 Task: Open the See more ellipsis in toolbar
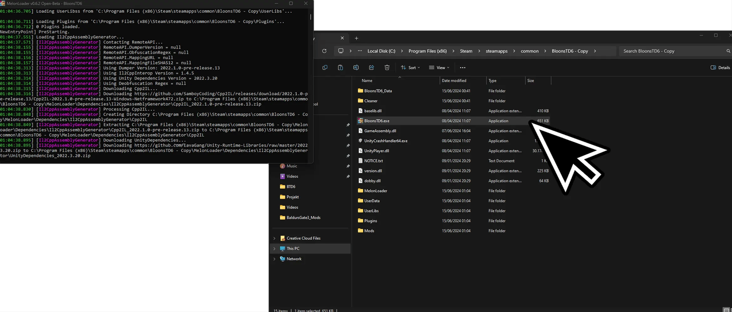pyautogui.click(x=463, y=67)
